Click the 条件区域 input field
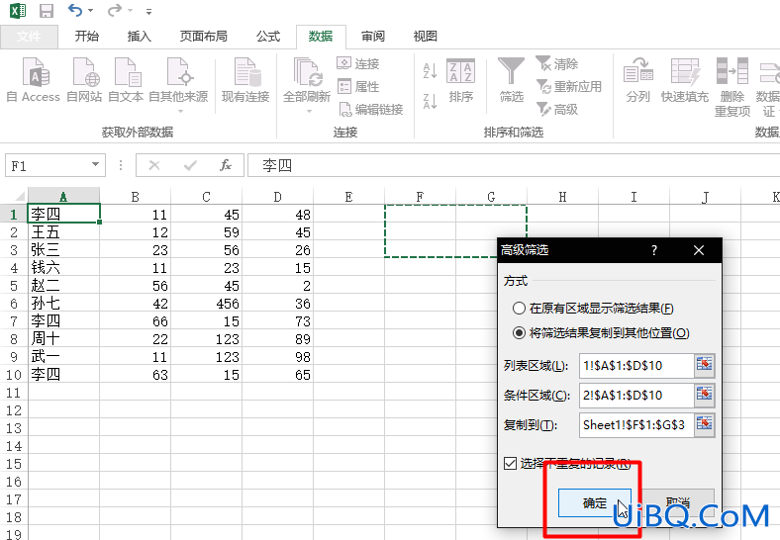Image resolution: width=780 pixels, height=540 pixels. point(636,396)
